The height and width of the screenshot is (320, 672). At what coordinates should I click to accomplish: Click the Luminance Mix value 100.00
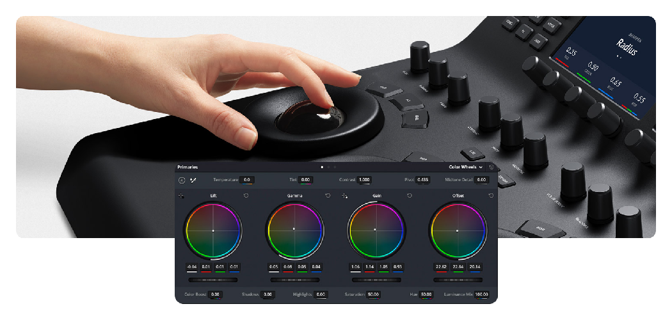[481, 295]
